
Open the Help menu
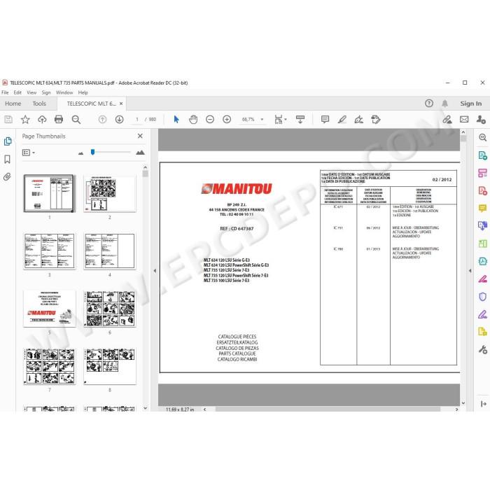(x=83, y=92)
